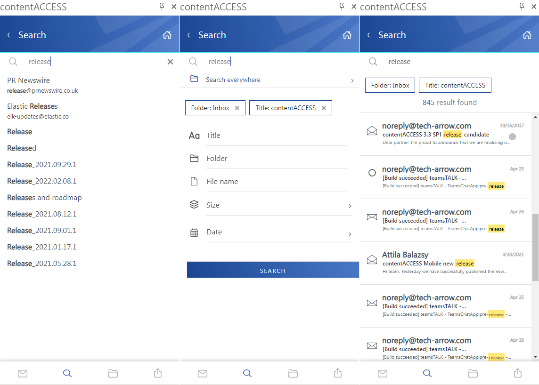Expand Search everywhere folder option
The image size is (539, 385).
[352, 80]
